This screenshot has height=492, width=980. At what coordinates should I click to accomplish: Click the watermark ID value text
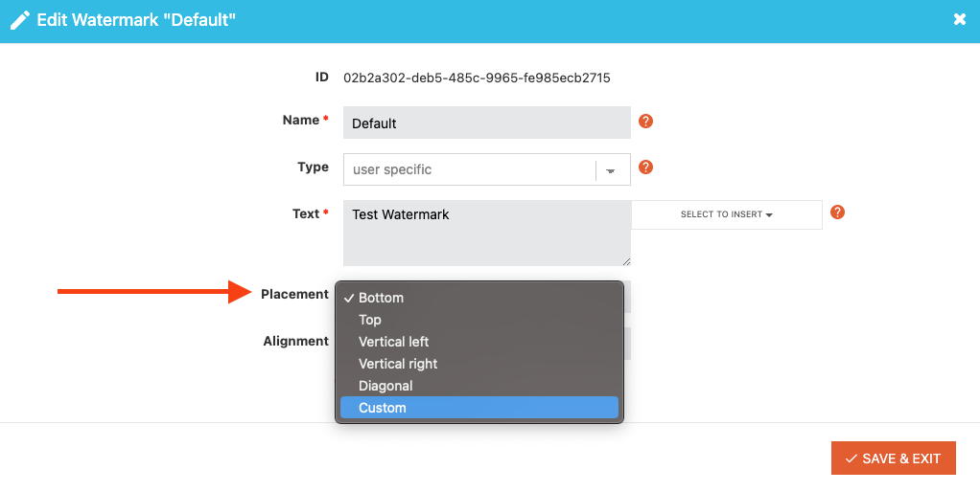(x=477, y=78)
